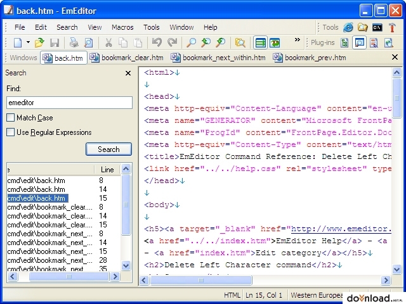
Task: Toggle Search plug-in icon
Action: click(x=360, y=42)
